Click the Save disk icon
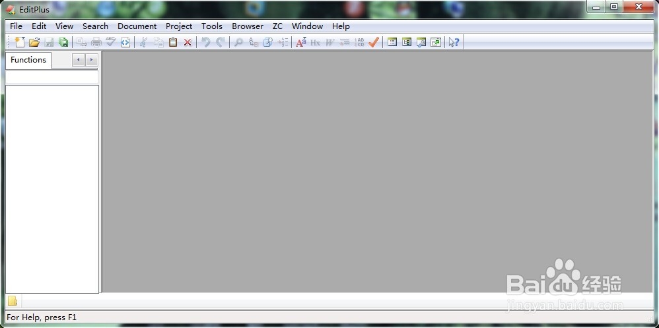The height and width of the screenshot is (328, 659). [49, 42]
